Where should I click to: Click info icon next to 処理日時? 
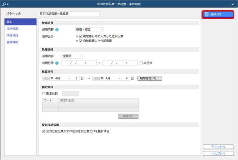57,63
